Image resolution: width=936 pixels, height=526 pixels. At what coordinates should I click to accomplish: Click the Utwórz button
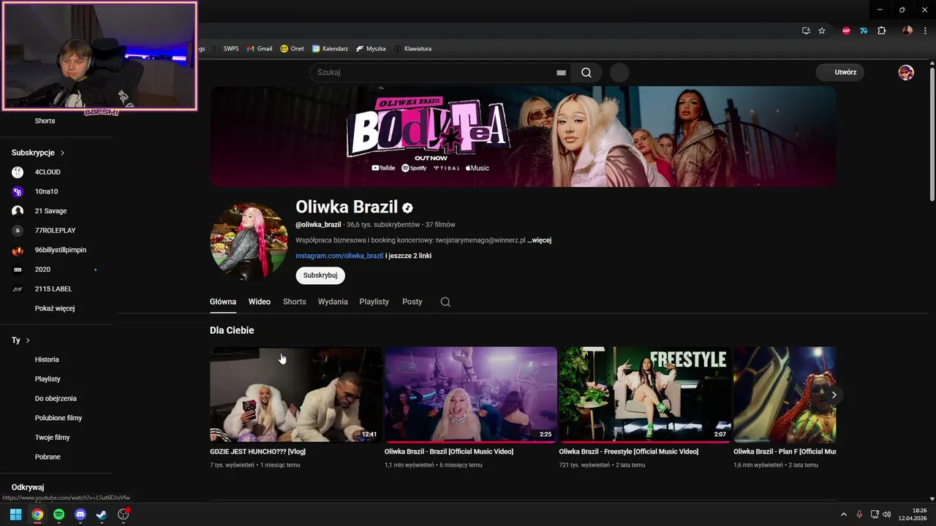point(840,72)
